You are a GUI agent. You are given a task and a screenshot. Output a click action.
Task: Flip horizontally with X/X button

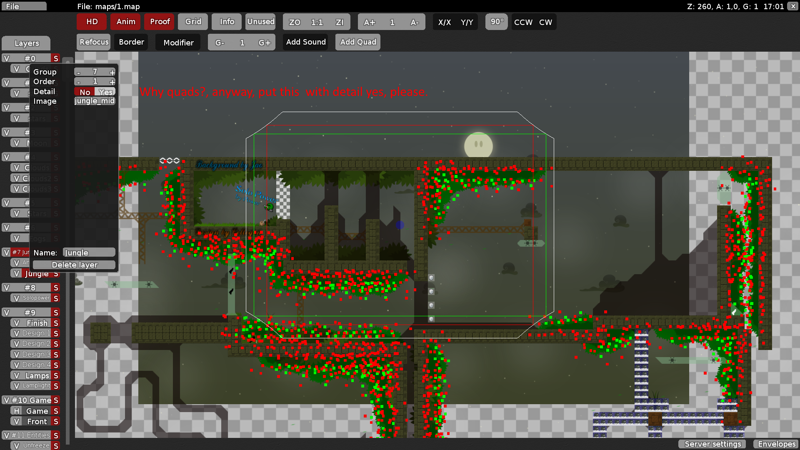444,22
